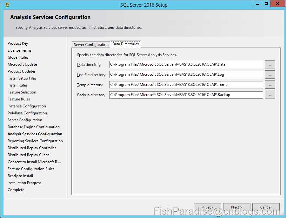Click the Installation Progress step

pyautogui.click(x=24, y=183)
